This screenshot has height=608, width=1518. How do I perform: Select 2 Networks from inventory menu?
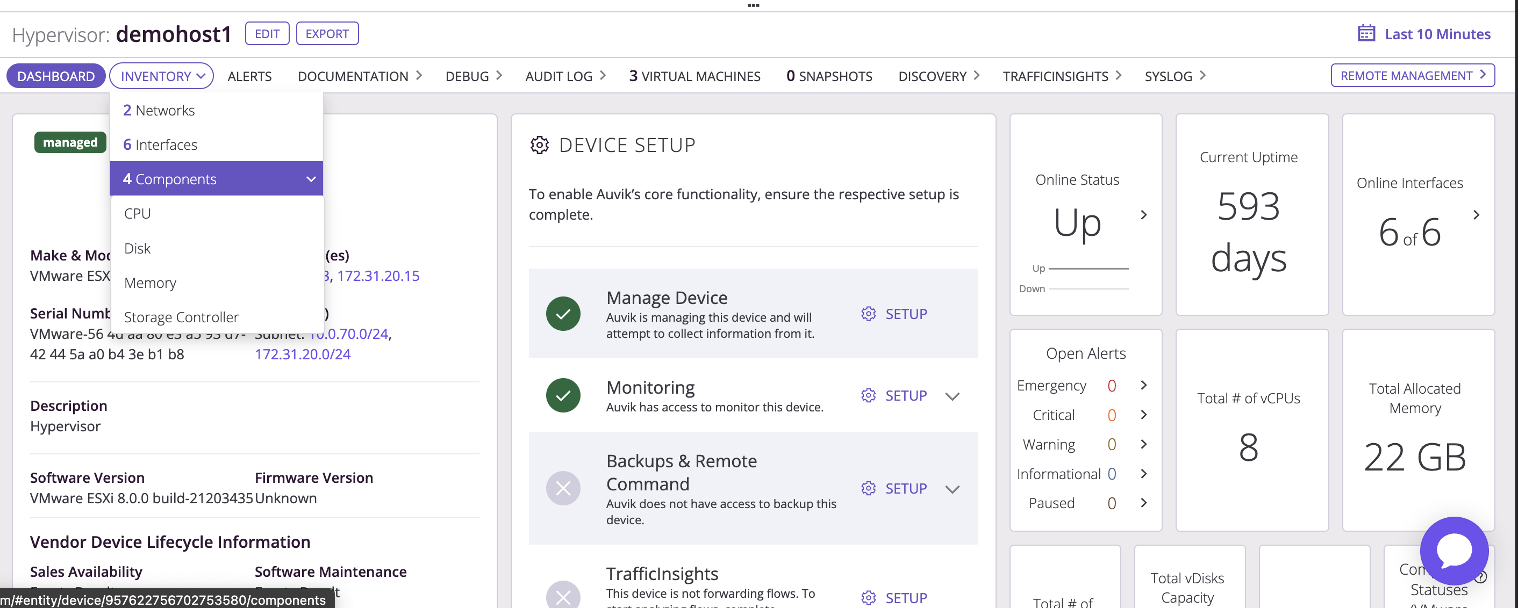216,110
